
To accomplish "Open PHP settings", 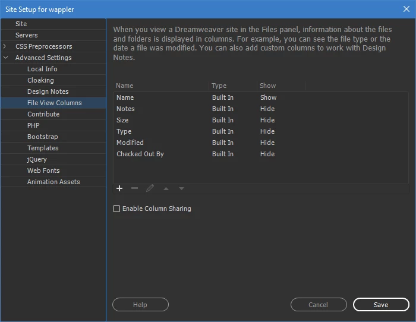I will click(x=53, y=125).
